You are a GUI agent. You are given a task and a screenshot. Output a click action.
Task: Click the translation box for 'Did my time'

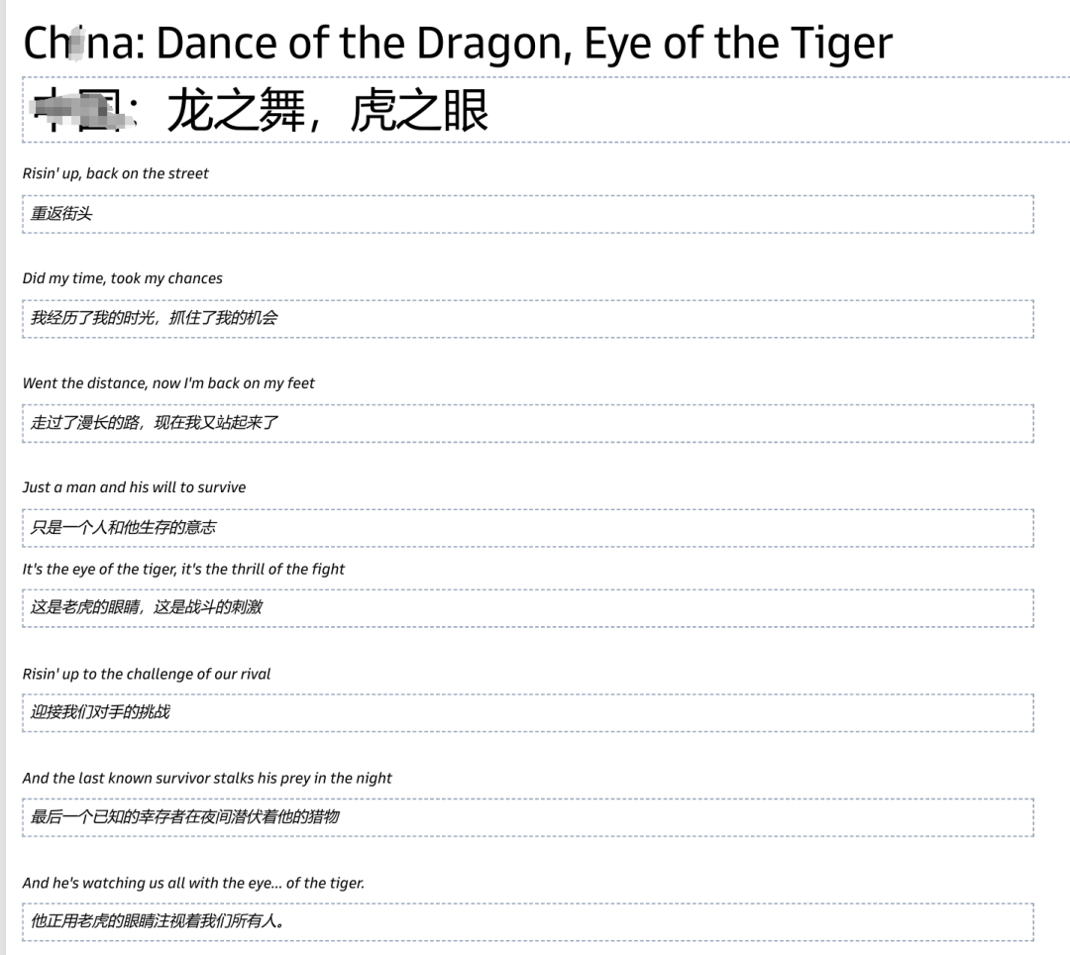point(527,318)
